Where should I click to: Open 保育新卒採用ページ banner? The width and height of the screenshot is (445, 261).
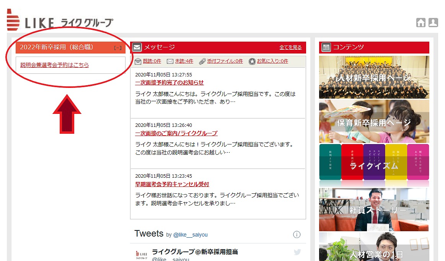[x=374, y=121]
